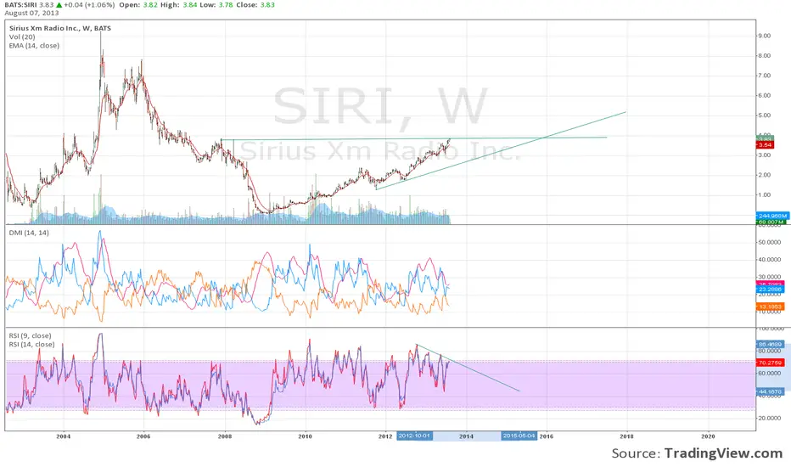Viewport: 791px width, 467px height.
Task: Click the 5.00 price axis label
Action: click(764, 115)
